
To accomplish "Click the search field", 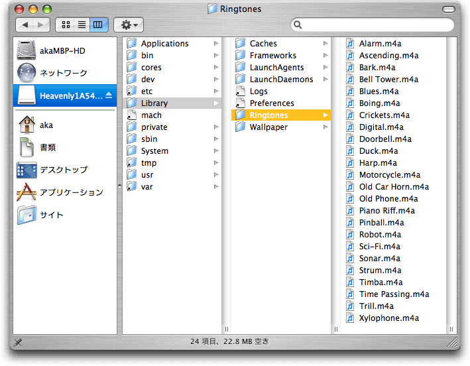I will 375,25.
